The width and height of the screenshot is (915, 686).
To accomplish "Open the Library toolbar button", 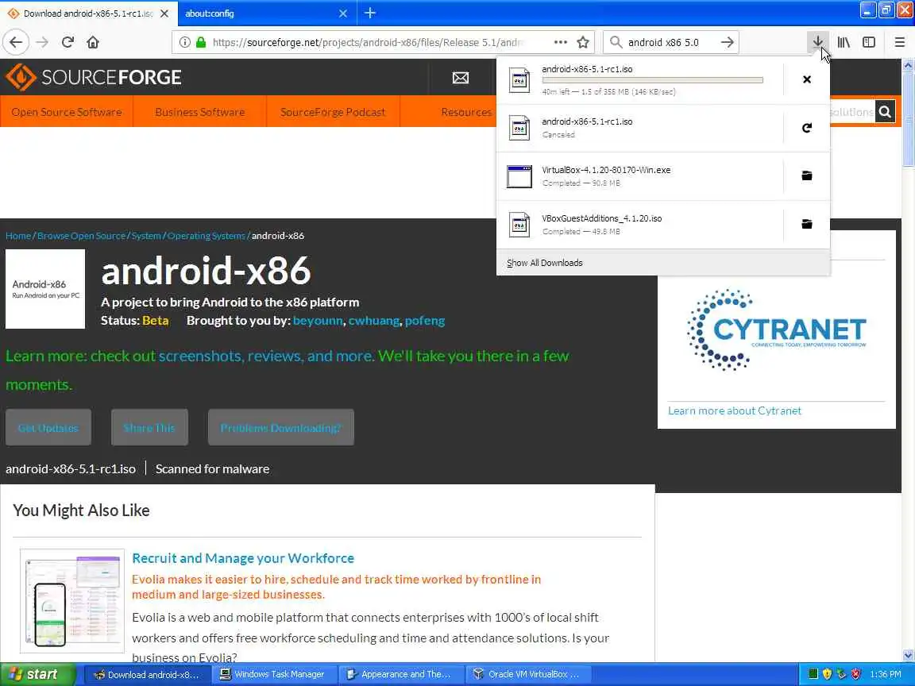I will pos(844,42).
